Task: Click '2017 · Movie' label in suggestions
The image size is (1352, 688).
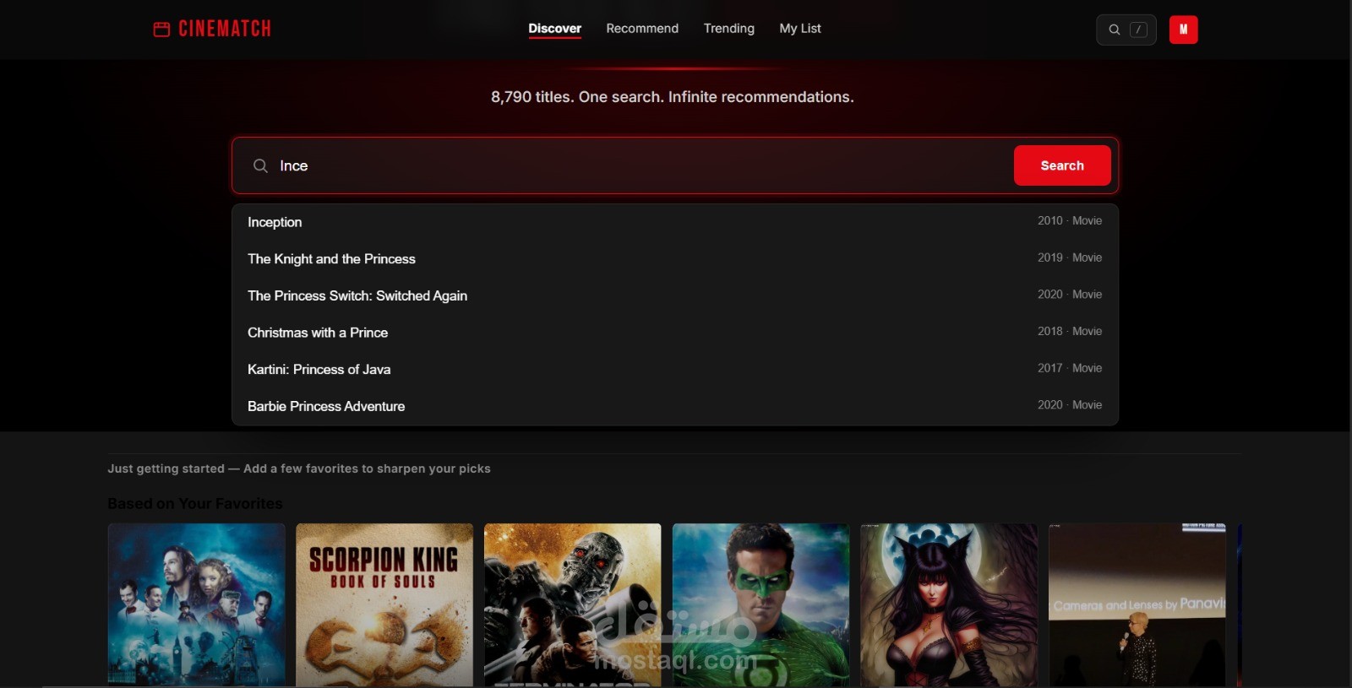Action: [x=1070, y=368]
